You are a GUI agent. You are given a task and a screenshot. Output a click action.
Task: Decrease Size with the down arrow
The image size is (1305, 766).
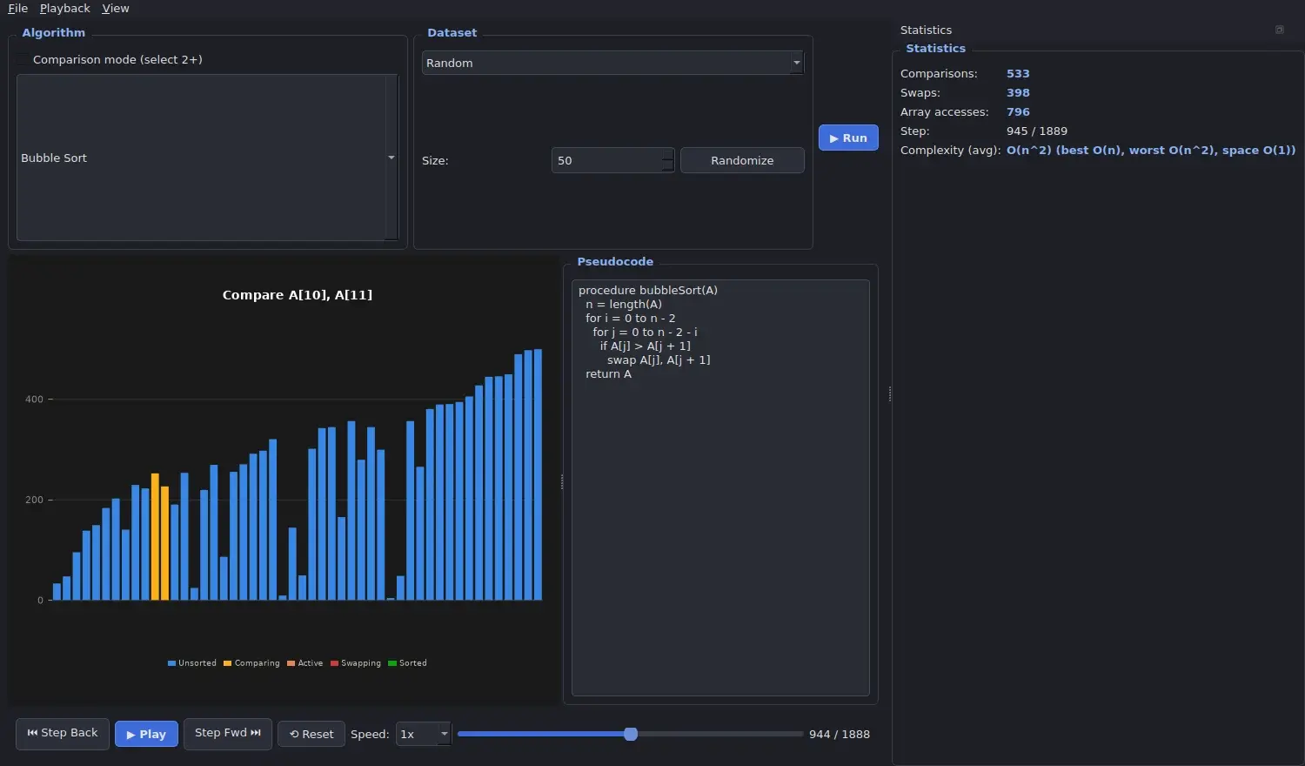coord(668,166)
